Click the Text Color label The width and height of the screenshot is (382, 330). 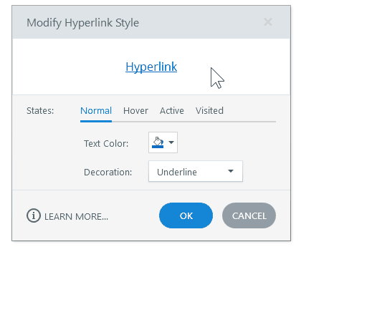coord(106,144)
